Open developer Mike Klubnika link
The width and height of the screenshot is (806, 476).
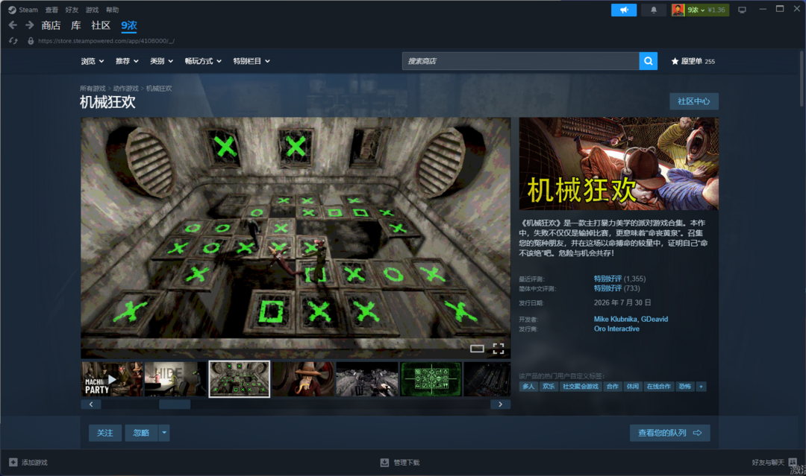(x=615, y=319)
